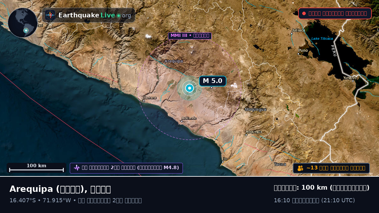Image resolution: width=379 pixels, height=213 pixels.
Task: Open the globe minimap thumbnail
Action: pyautogui.click(x=23, y=23)
